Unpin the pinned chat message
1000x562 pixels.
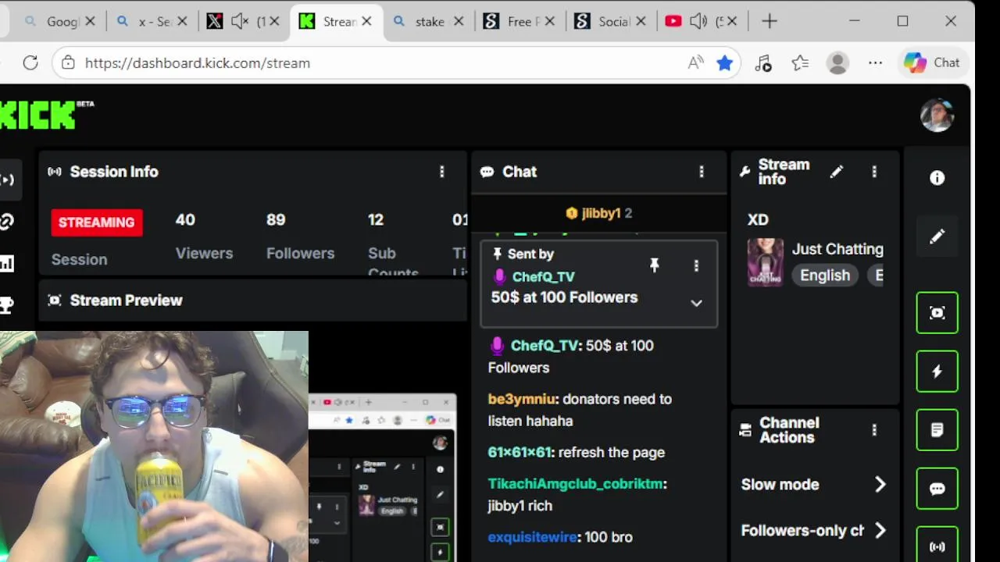click(655, 266)
